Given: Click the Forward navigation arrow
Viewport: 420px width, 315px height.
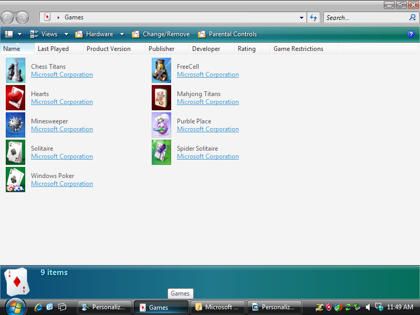Looking at the screenshot, I should [x=22, y=18].
